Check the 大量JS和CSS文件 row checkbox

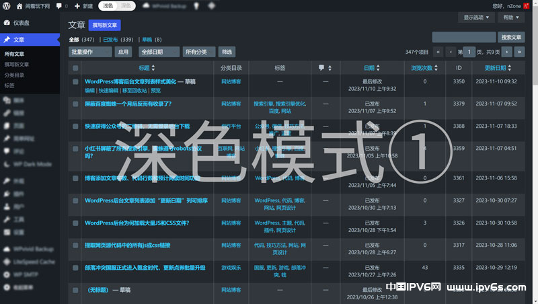(x=75, y=223)
